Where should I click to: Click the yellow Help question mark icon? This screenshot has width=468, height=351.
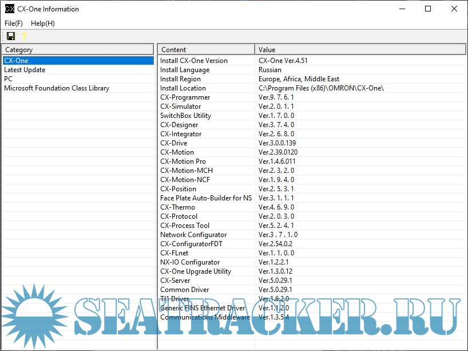point(24,36)
